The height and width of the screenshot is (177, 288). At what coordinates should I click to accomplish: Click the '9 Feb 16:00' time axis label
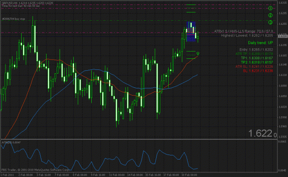[98, 175]
